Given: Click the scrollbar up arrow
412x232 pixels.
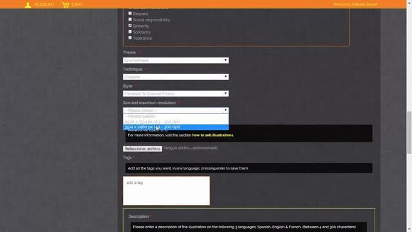Looking at the screenshot, I should 409,2.
